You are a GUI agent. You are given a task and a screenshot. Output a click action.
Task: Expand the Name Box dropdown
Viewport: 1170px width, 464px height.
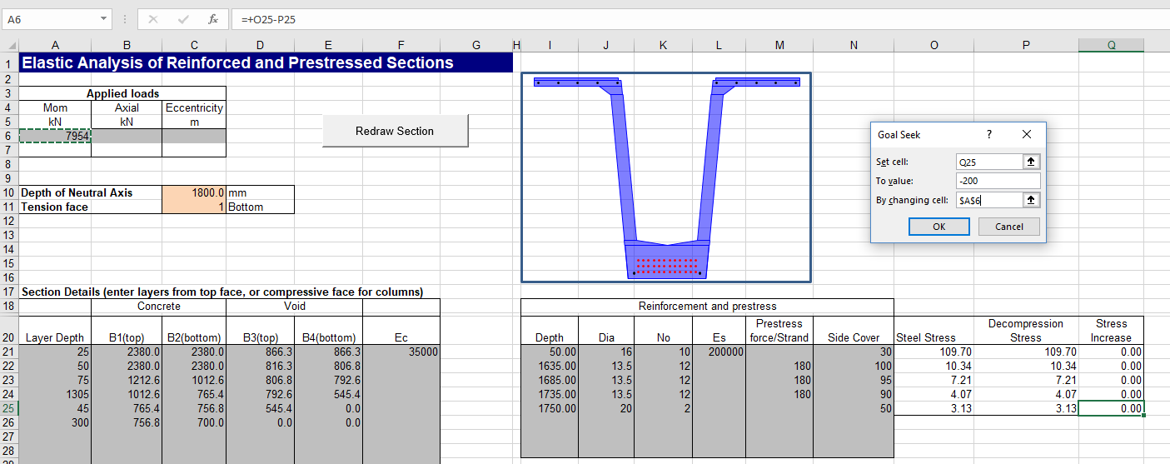tap(103, 18)
